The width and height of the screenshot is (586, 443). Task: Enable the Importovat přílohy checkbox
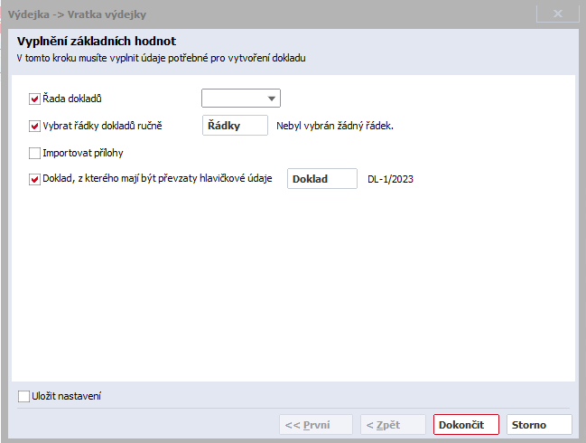point(34,153)
